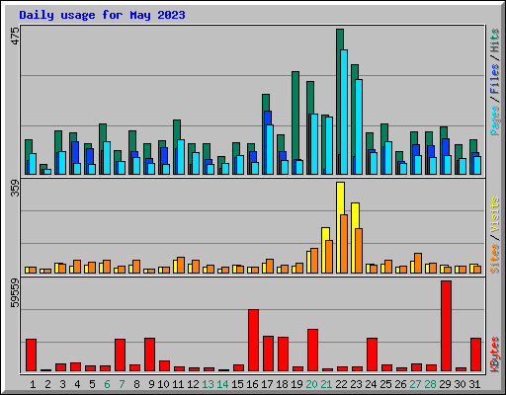Viewport: 506px width, 395px height.
Task: Click the orange Sites bar for day 22
Action: coord(344,244)
